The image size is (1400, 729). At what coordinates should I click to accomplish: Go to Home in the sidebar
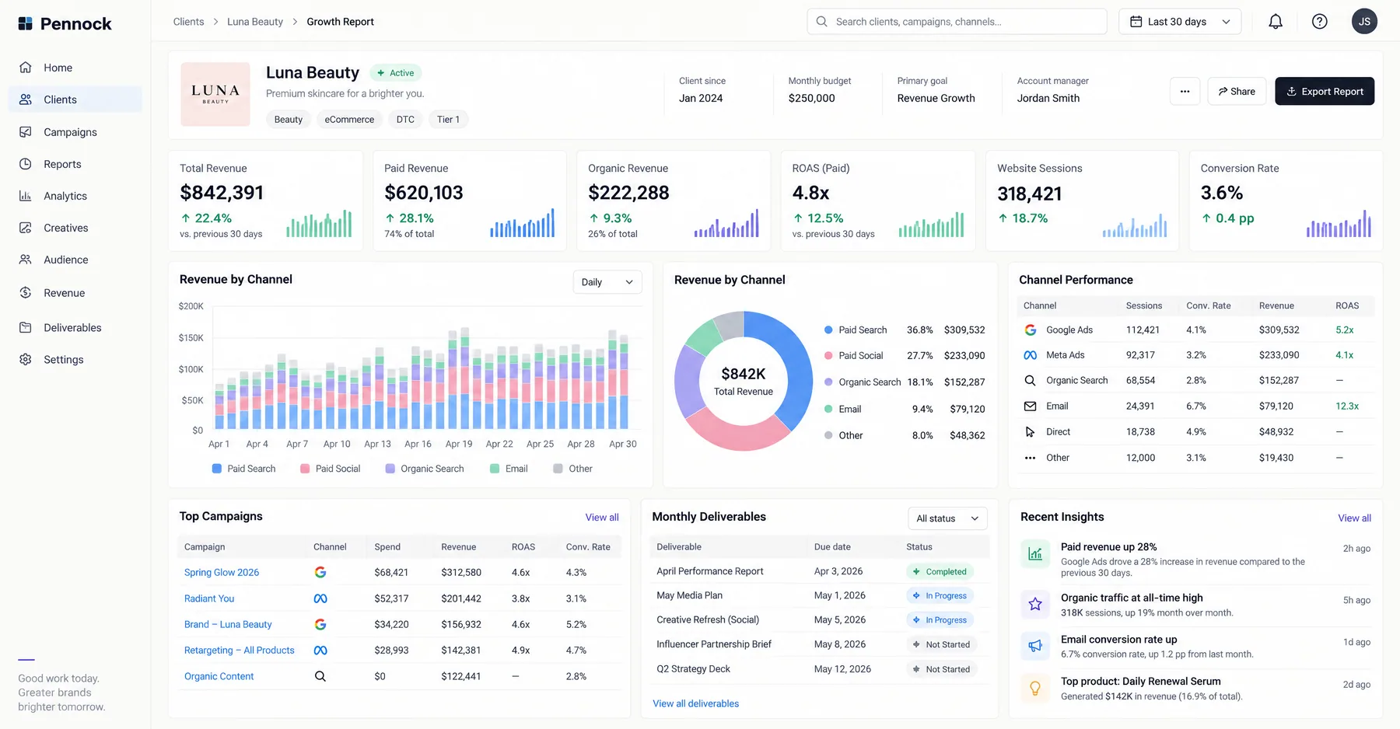(75, 68)
